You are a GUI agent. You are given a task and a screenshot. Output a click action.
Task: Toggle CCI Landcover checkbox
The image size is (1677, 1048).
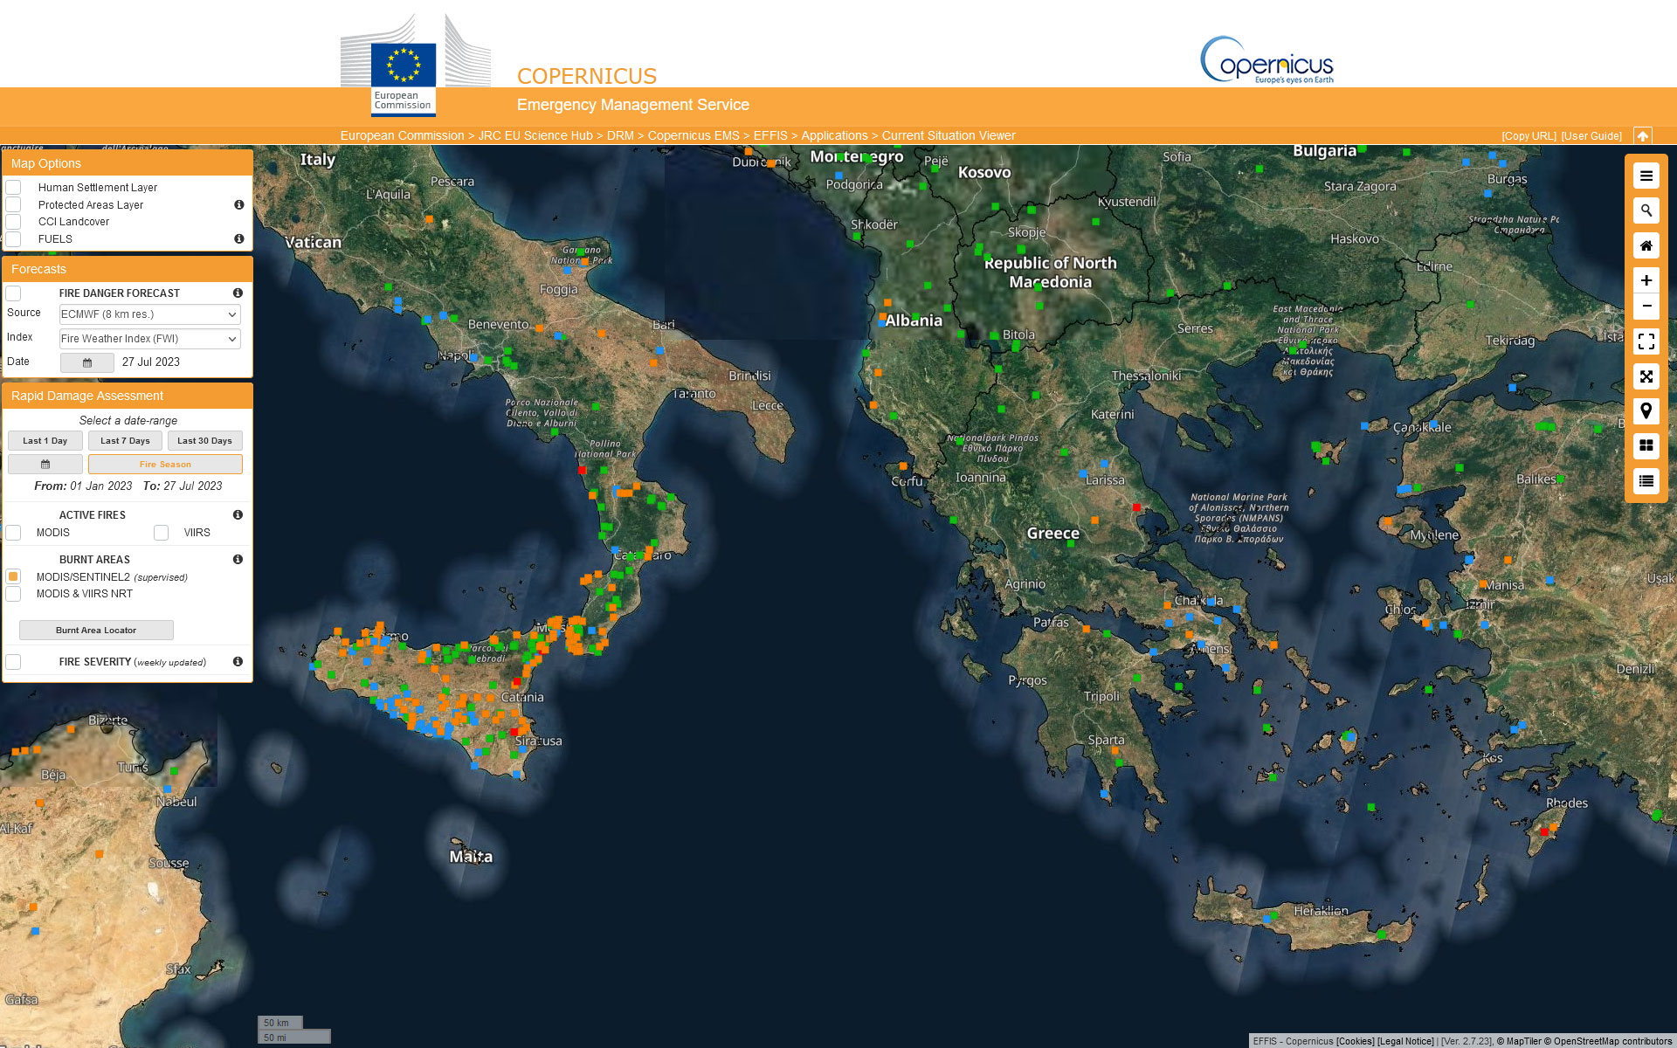13,221
